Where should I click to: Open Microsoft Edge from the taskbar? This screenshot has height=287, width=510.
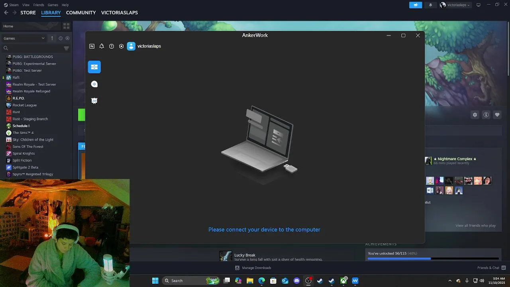(x=262, y=281)
